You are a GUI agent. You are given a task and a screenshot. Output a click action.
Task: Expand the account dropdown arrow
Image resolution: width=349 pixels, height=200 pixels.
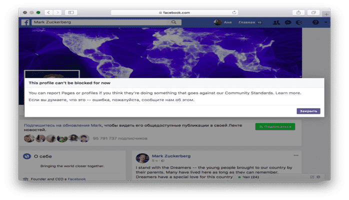click(x=325, y=22)
